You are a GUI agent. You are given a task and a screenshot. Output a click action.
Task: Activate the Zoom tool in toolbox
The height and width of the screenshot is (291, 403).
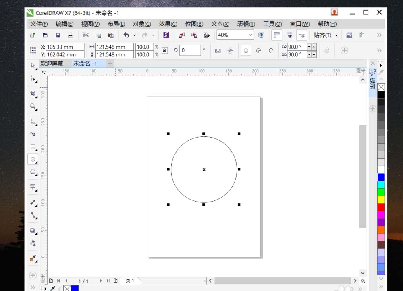(x=33, y=107)
